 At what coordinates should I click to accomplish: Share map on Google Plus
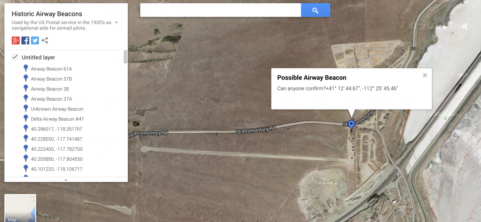click(16, 40)
